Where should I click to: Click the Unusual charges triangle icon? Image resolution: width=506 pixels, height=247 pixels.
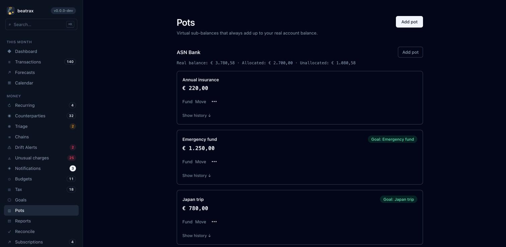point(9,158)
